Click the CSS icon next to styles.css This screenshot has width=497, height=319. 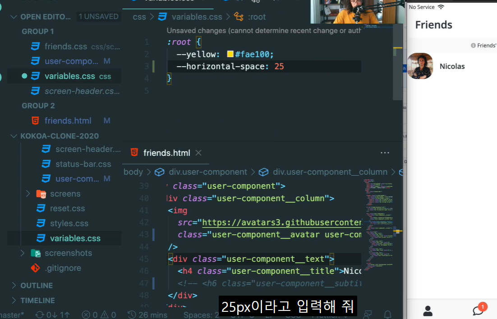[x=41, y=223]
